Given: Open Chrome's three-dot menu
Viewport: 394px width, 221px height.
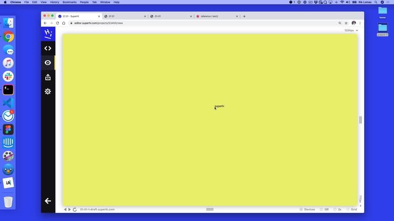Looking at the screenshot, I should [x=360, y=23].
